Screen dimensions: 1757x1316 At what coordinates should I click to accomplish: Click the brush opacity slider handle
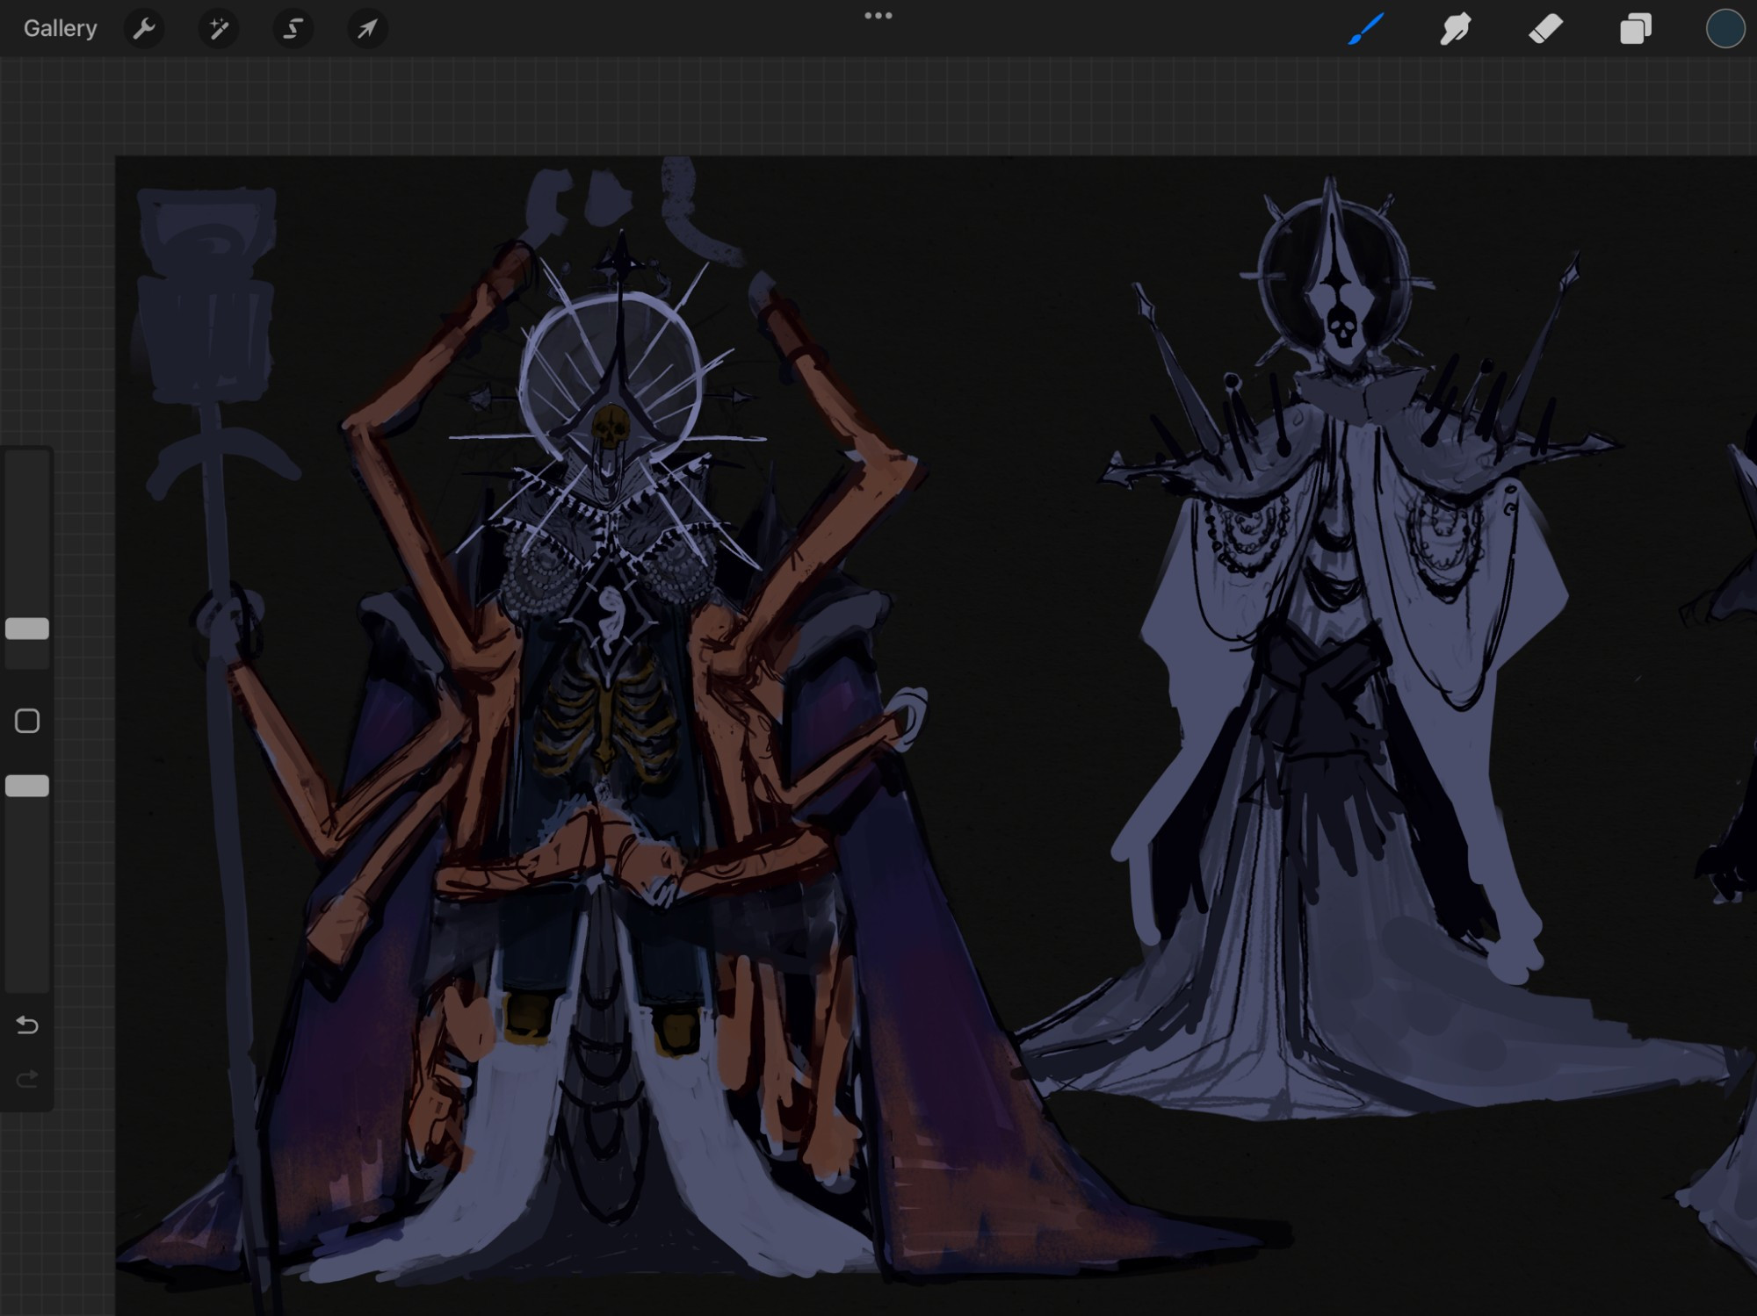click(x=27, y=786)
